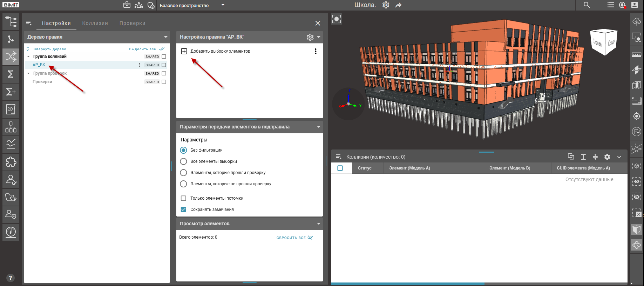Open the puzzle piece plugins icon

click(x=11, y=162)
